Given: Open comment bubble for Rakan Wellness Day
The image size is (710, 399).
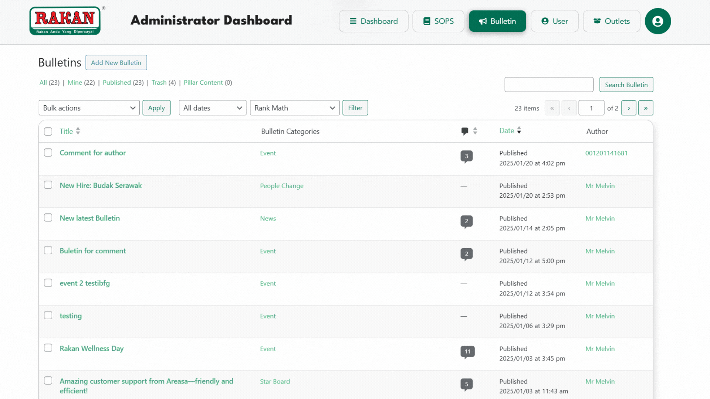Looking at the screenshot, I should (467, 351).
